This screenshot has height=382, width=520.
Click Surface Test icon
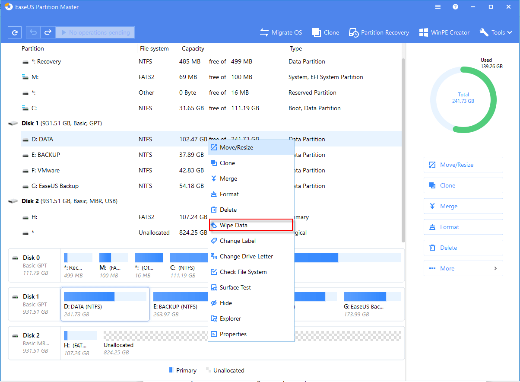tap(214, 287)
